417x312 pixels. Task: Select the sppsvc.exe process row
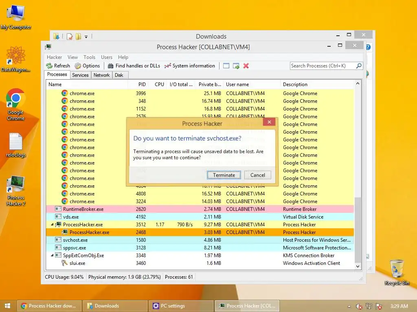pyautogui.click(x=200, y=247)
